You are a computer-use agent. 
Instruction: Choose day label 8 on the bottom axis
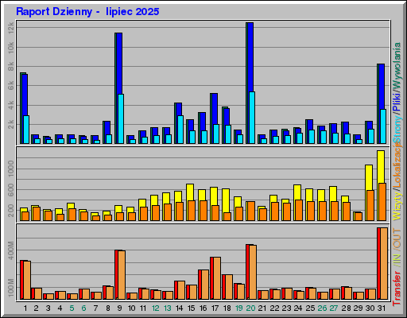tap(108, 308)
